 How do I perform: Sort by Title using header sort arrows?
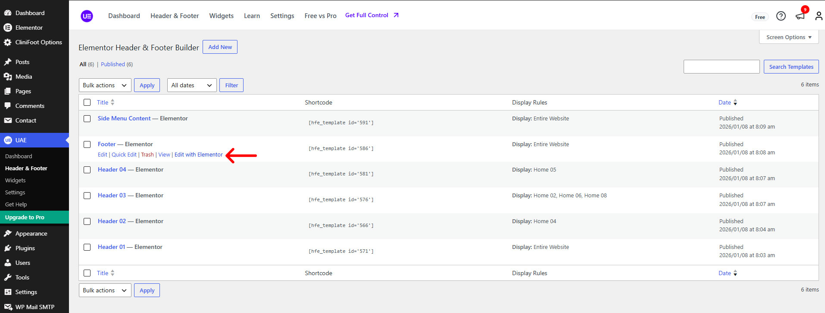tap(112, 102)
